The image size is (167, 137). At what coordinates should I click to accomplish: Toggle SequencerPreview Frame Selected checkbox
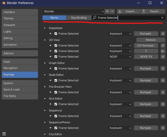56,128
